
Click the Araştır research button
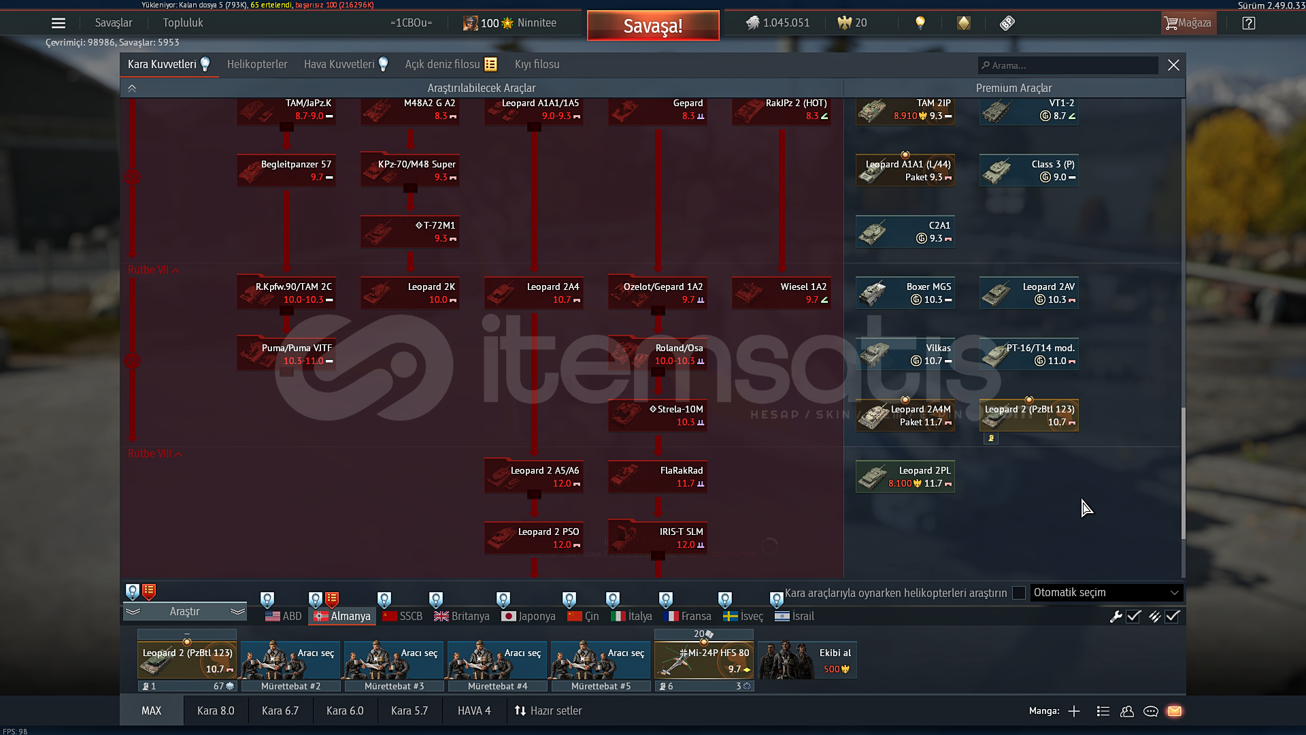click(x=184, y=612)
